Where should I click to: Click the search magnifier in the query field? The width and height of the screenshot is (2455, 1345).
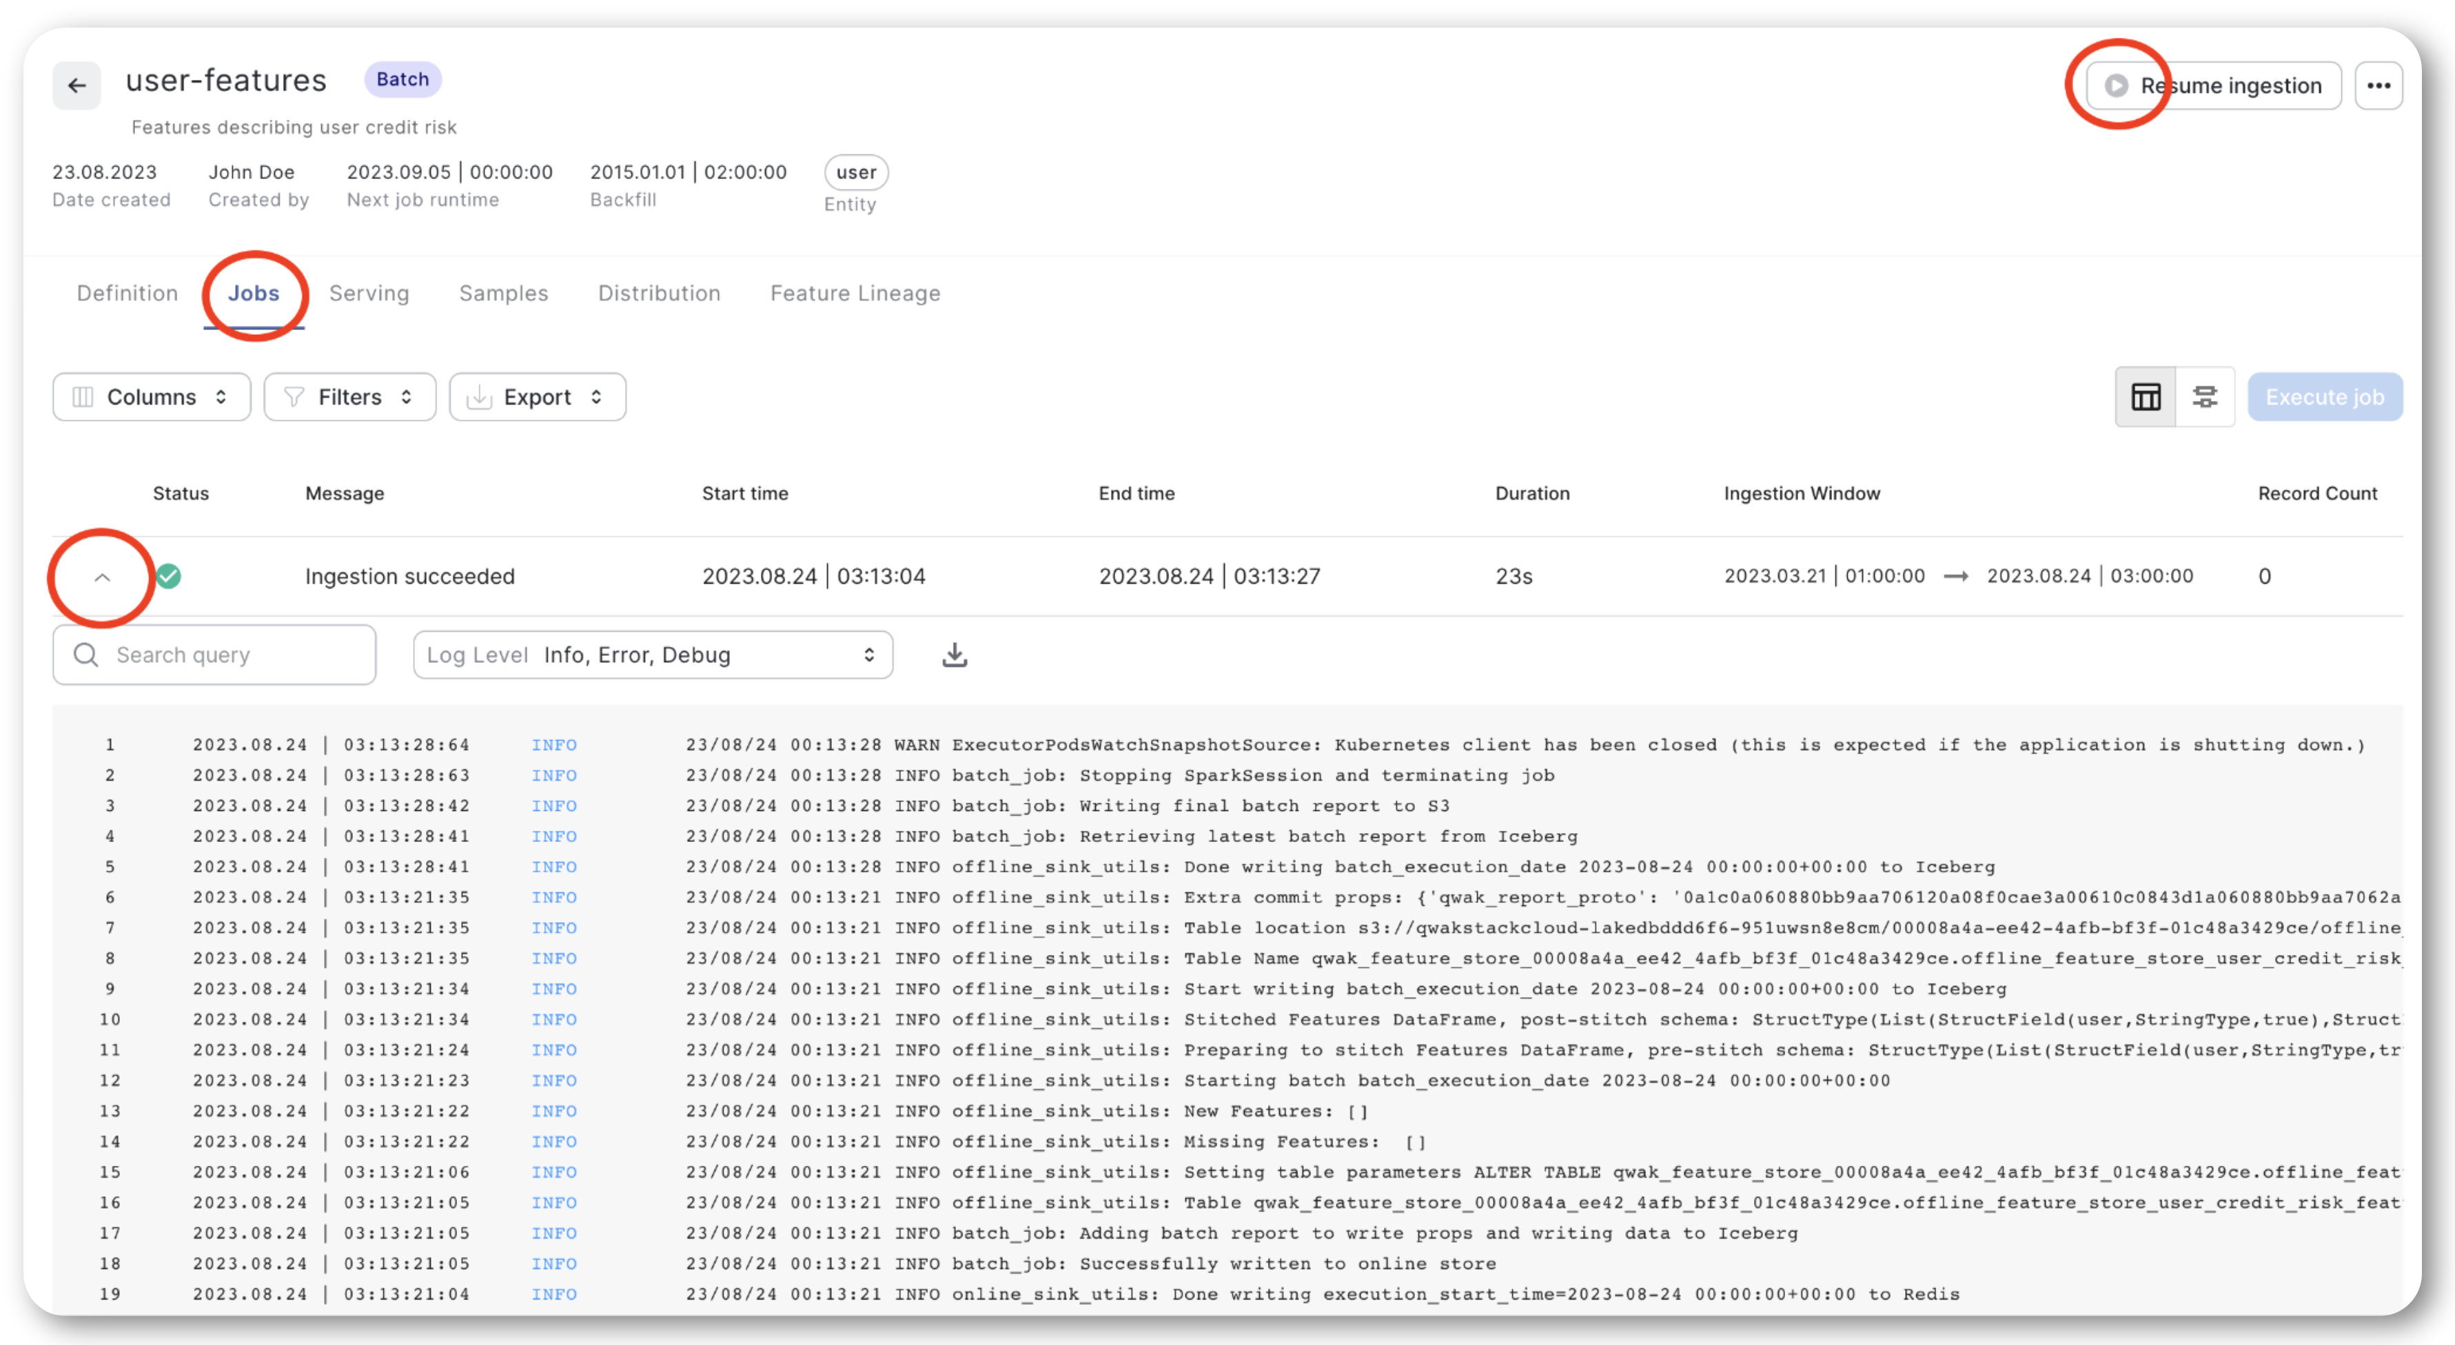85,655
